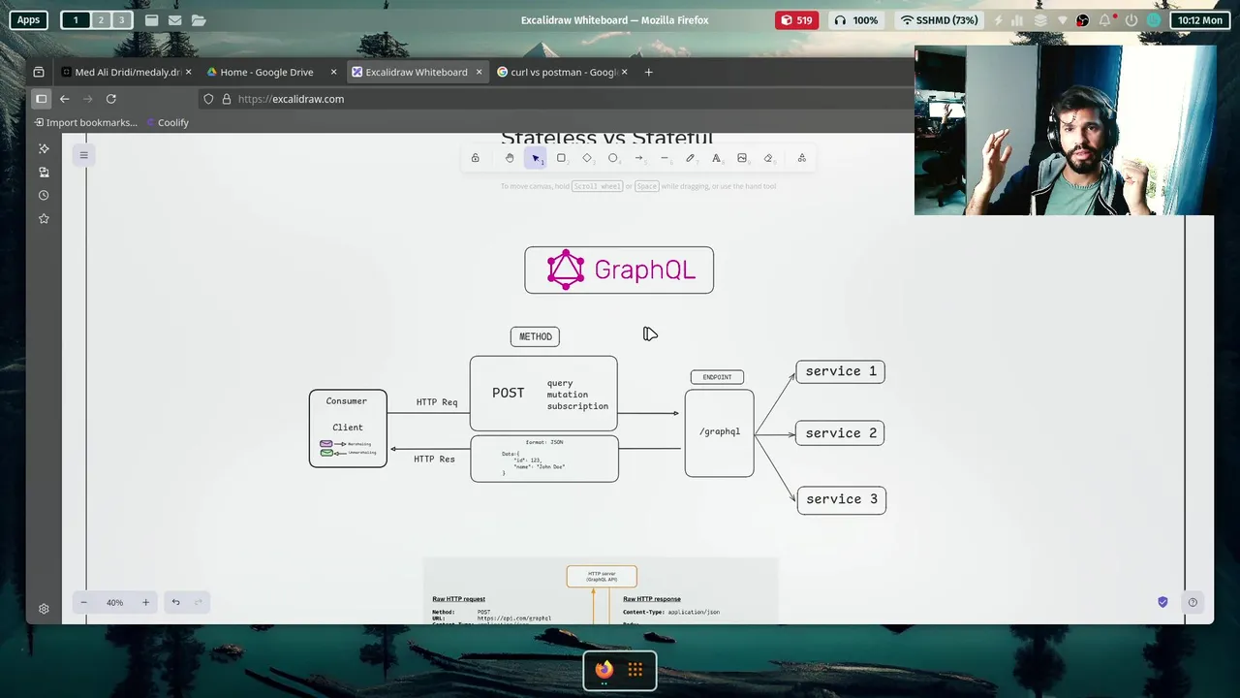The width and height of the screenshot is (1240, 698).
Task: Open the Coolify bookmark
Action: tap(168, 122)
